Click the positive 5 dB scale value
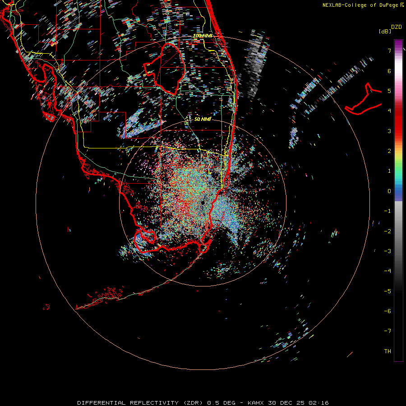Screen dimensions: 406x406 pyautogui.click(x=389, y=91)
